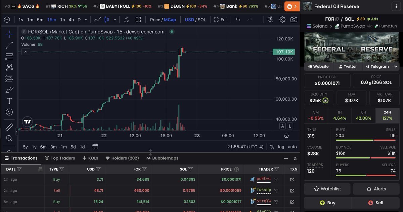
Task: Open the TYPE column filter
Action: [62, 169]
